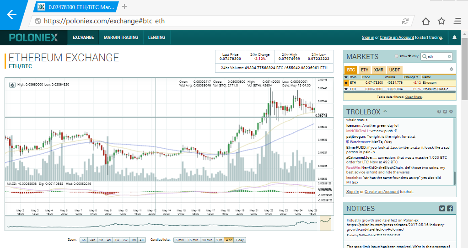This screenshot has width=468, height=248.
Task: Switch to the USDT markets tab
Action: 394,70
